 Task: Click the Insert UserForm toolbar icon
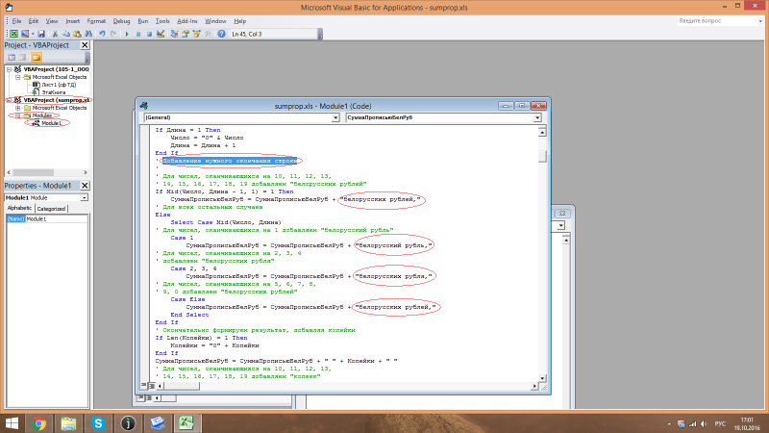25,34
